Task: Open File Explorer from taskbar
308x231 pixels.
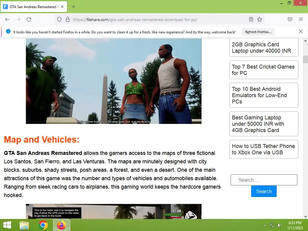Action: click(24, 225)
